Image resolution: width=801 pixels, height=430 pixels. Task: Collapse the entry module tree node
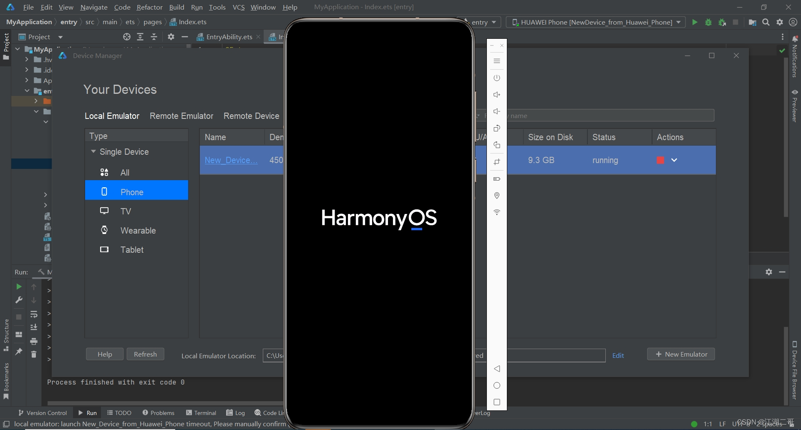(27, 91)
